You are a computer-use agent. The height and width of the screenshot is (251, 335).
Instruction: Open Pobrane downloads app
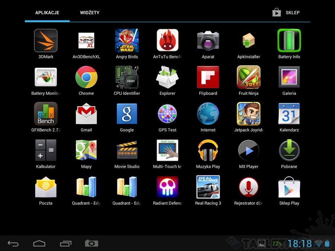(289, 150)
